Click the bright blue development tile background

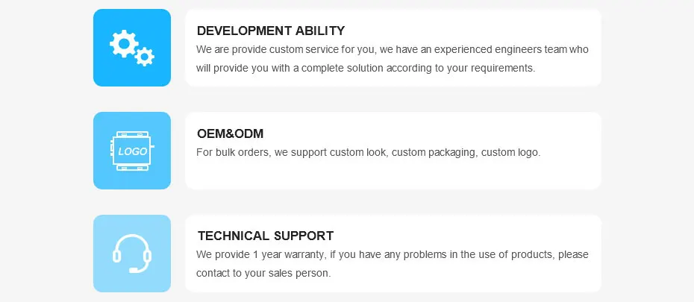pyautogui.click(x=107, y=73)
